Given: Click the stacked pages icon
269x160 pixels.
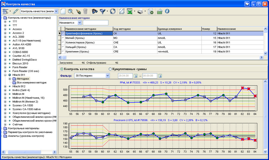Looking at the screenshot, I should 122,12.
